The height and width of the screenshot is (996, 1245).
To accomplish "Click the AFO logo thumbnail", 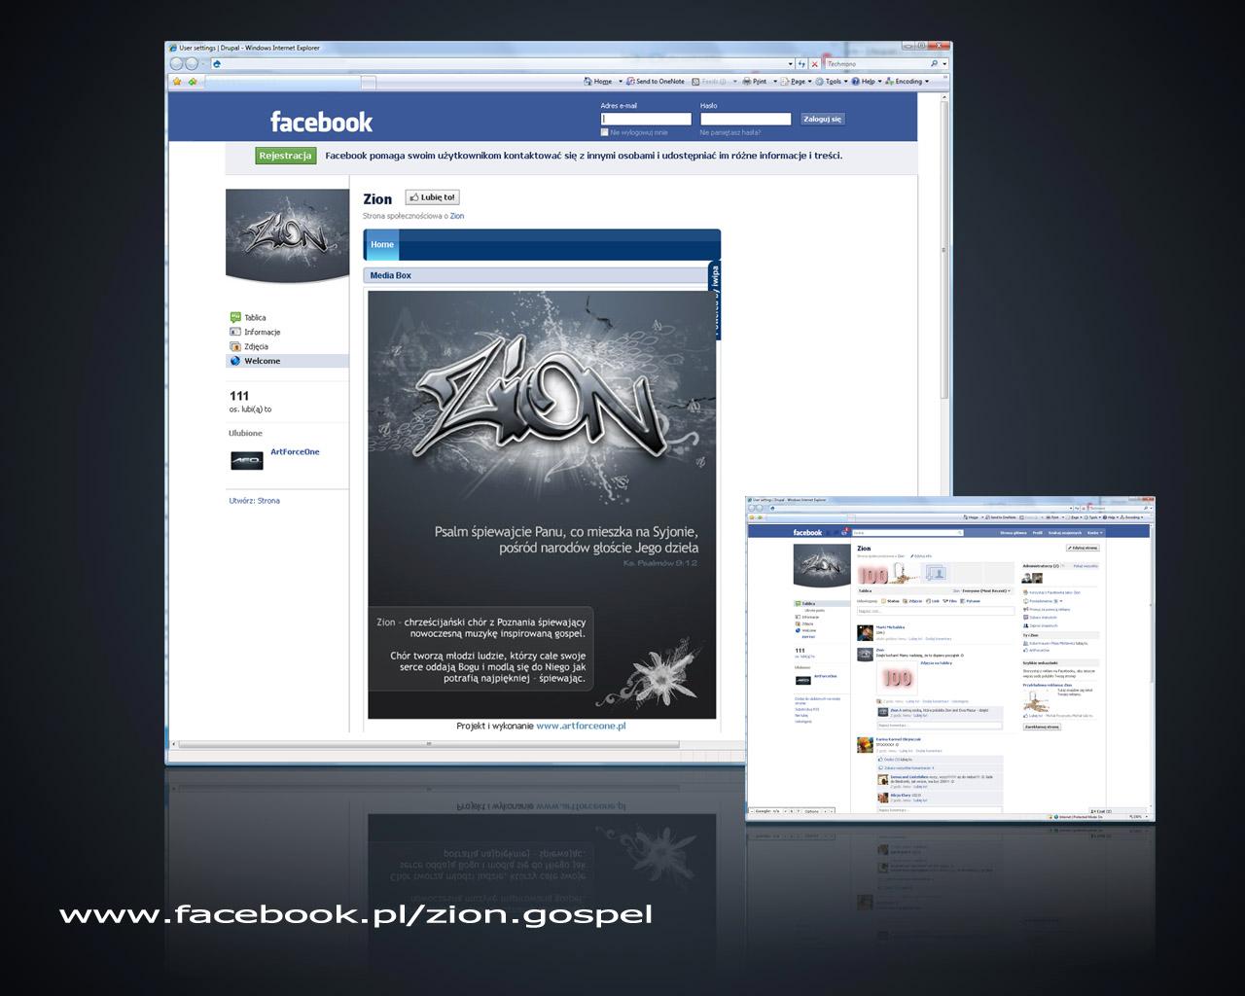I will point(247,460).
